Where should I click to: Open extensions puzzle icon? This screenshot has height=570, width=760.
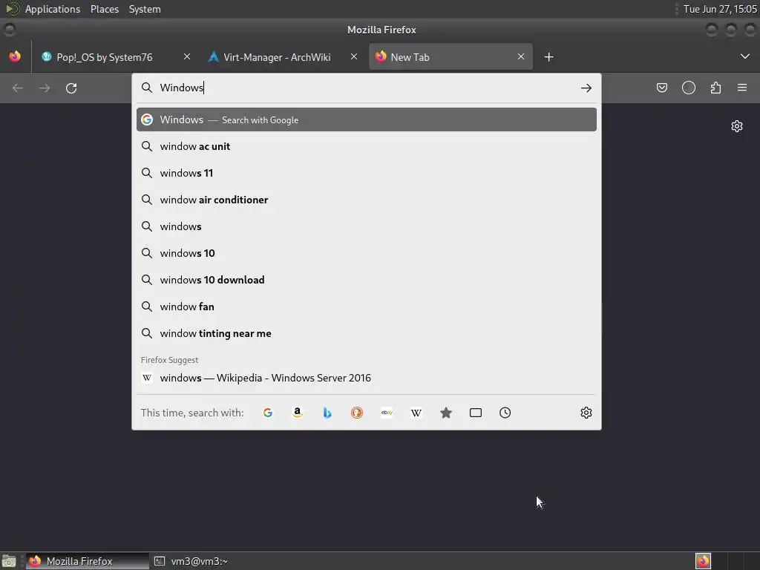click(715, 88)
